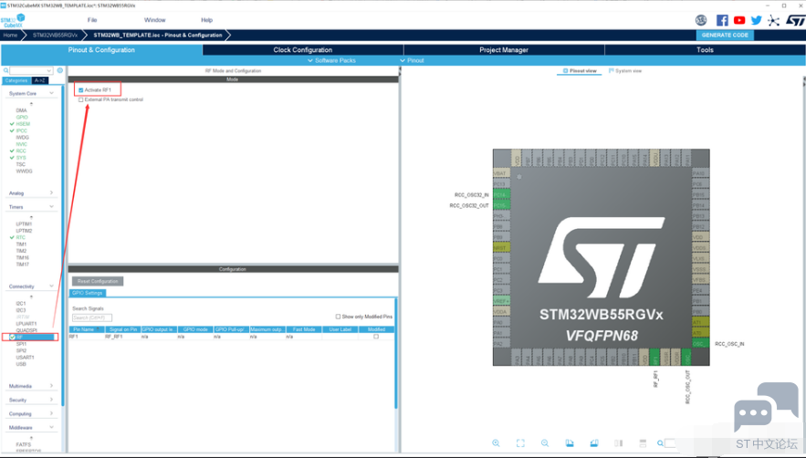Enable External PA transmit control

point(80,99)
